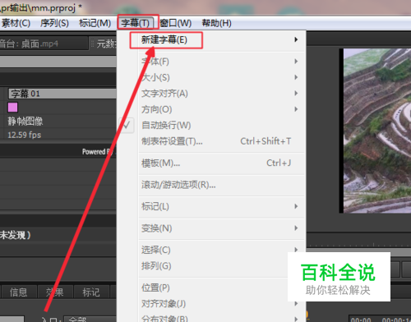Screen dimensions: 411x322
Task: Click the 静帧图像 text
Action: tap(25, 122)
